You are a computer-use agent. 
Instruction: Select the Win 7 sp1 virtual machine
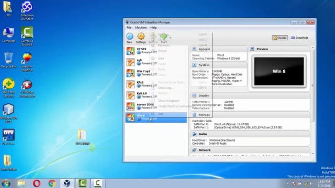pos(156,73)
